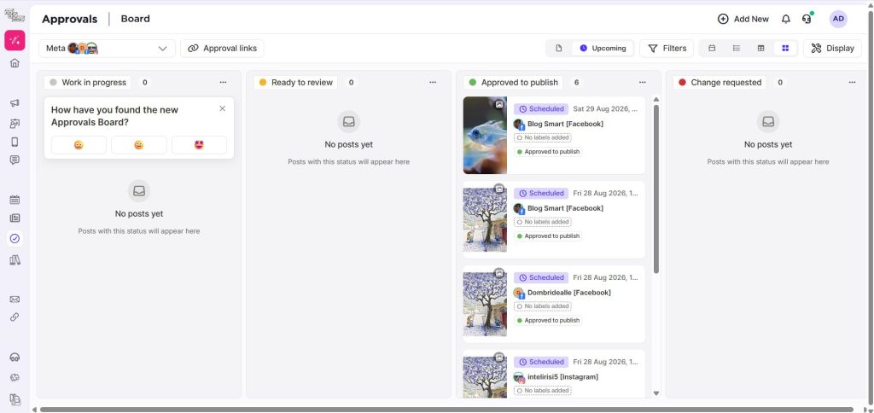This screenshot has width=874, height=413.
Task: Click the Work in progress status label
Action: coord(88,83)
